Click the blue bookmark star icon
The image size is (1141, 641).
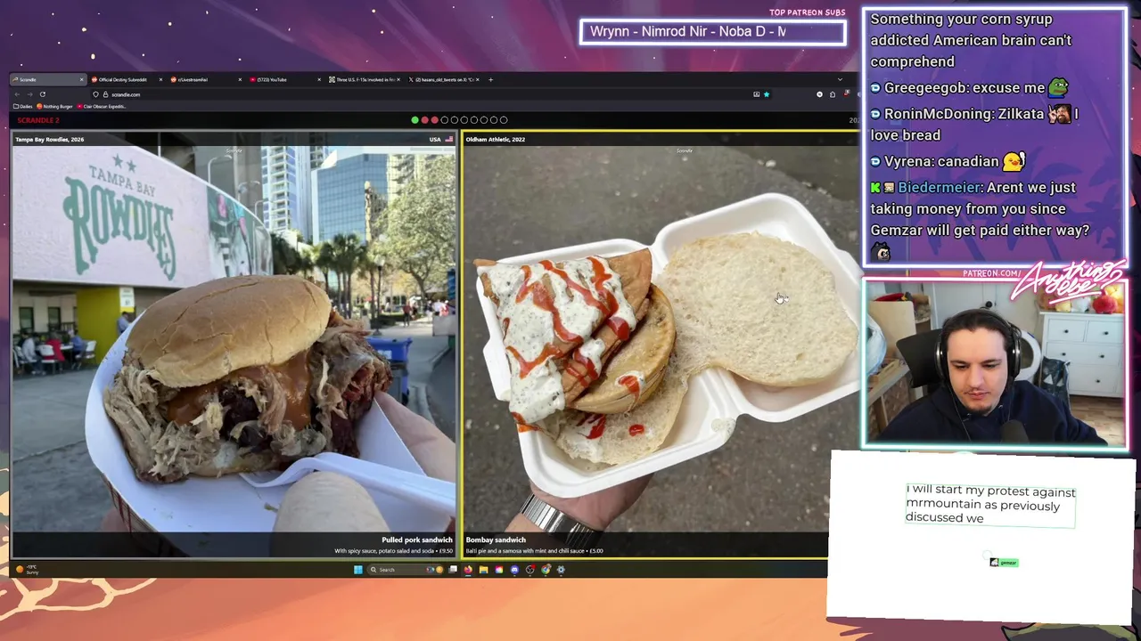(766, 93)
